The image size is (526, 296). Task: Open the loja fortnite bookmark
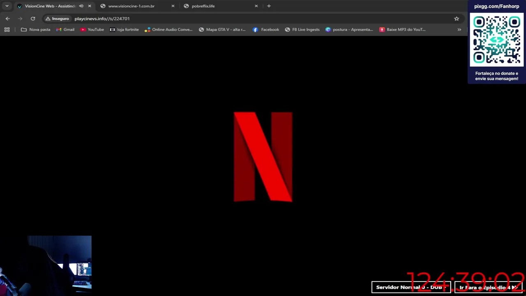coord(124,30)
